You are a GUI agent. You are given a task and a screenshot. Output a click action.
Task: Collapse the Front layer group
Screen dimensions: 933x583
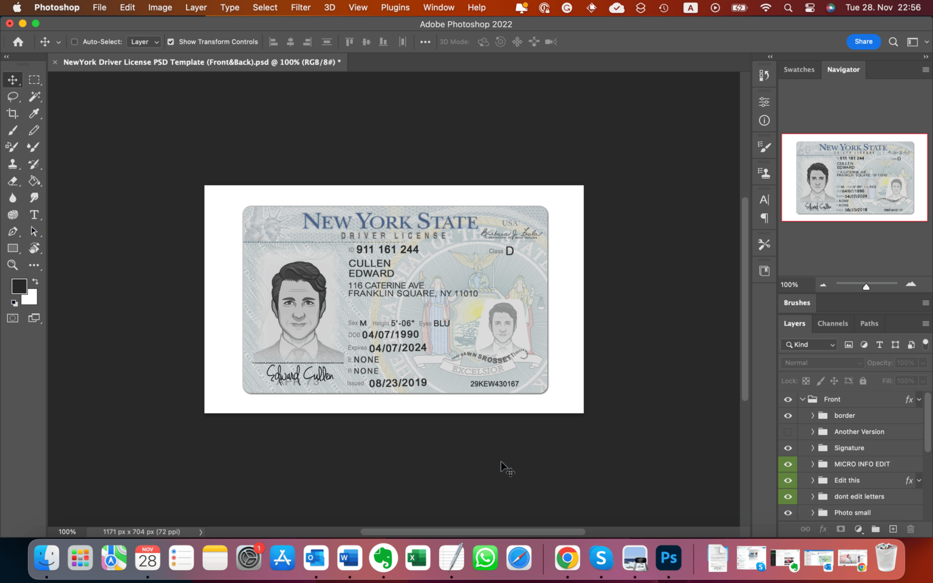point(802,399)
